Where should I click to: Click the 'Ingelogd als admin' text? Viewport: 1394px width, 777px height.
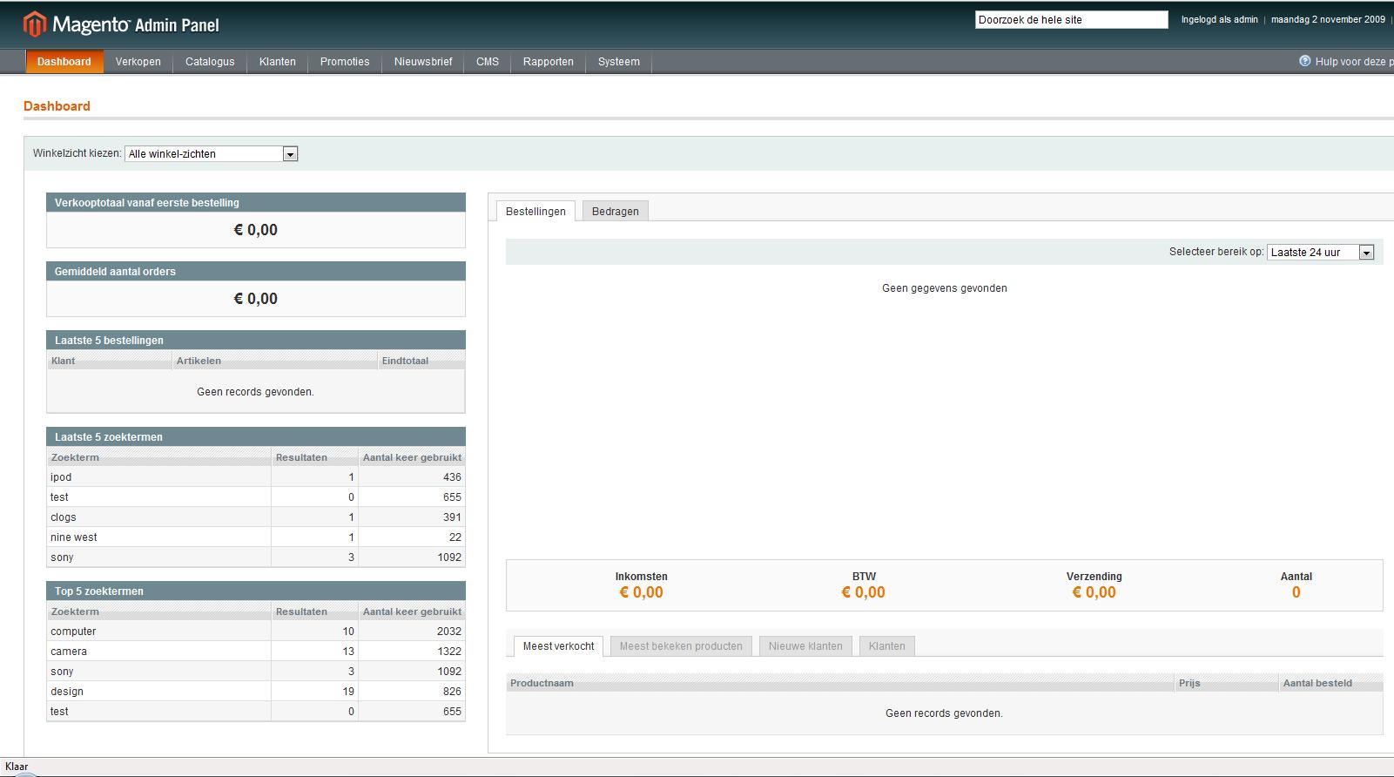pos(1219,19)
